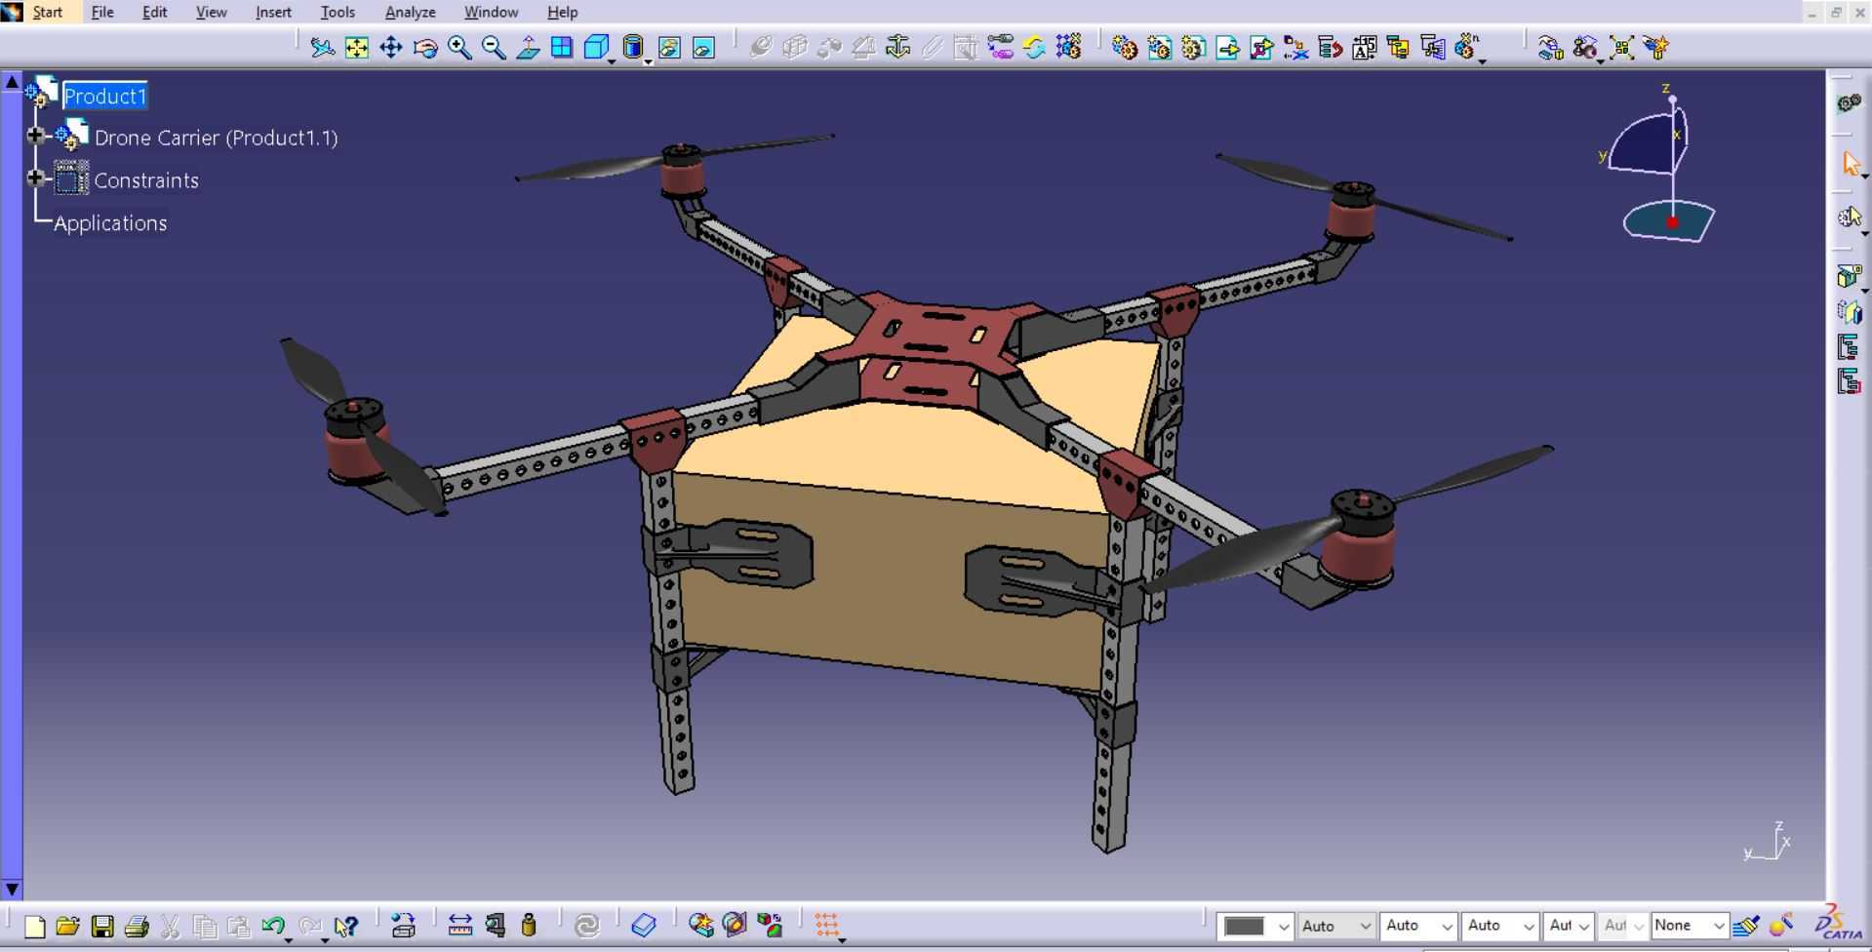Open the Start menu
This screenshot has width=1872, height=952.
point(47,12)
